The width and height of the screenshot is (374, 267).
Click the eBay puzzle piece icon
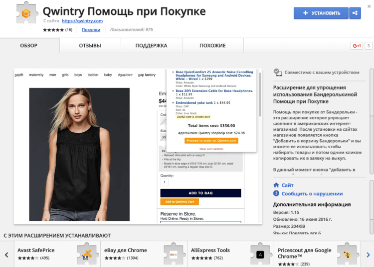174,254
